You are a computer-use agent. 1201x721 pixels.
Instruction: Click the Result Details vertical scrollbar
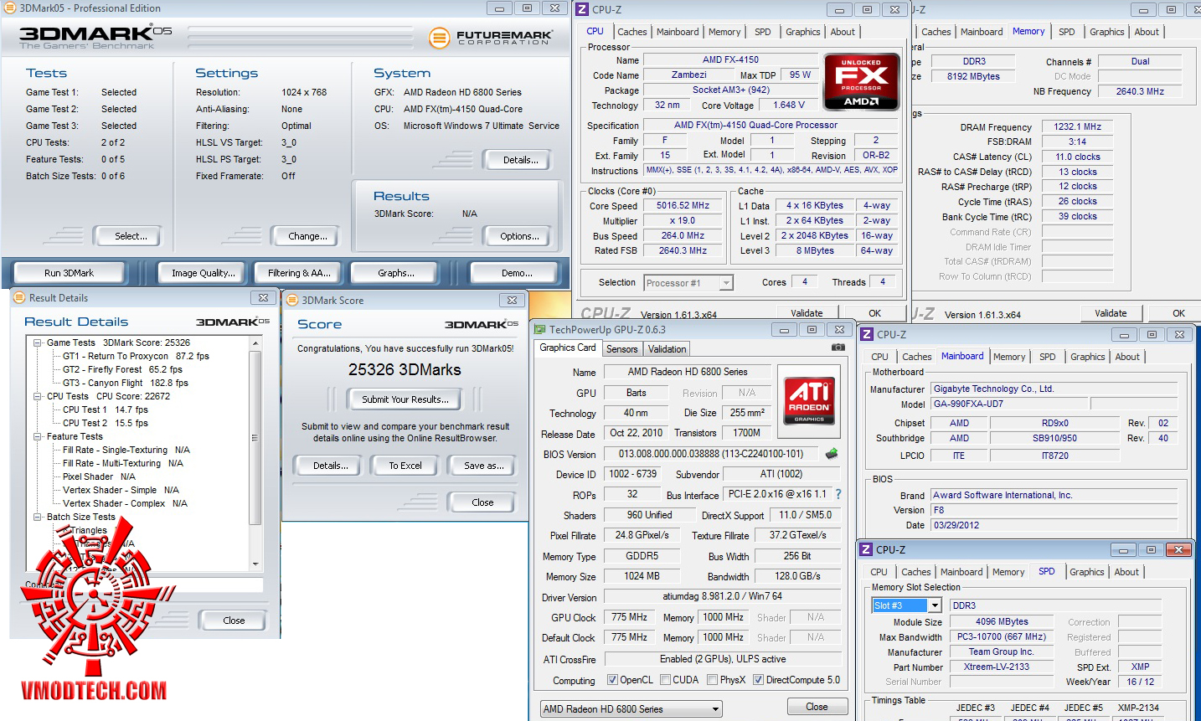coord(255,453)
